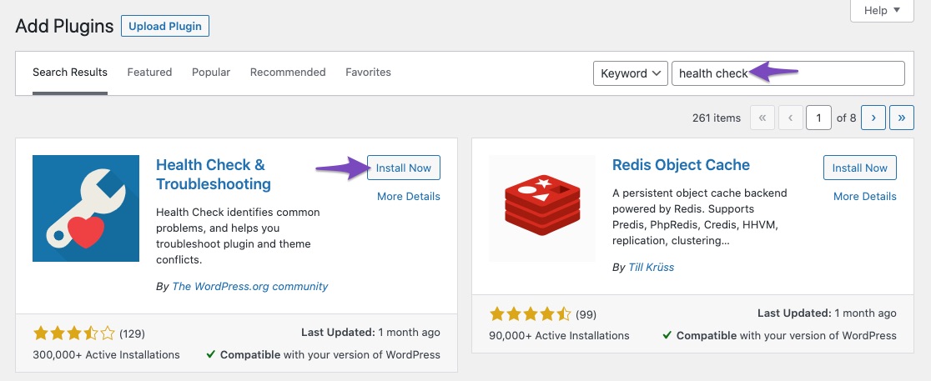The width and height of the screenshot is (931, 381).
Task: Click the 261 items count text
Action: point(717,118)
